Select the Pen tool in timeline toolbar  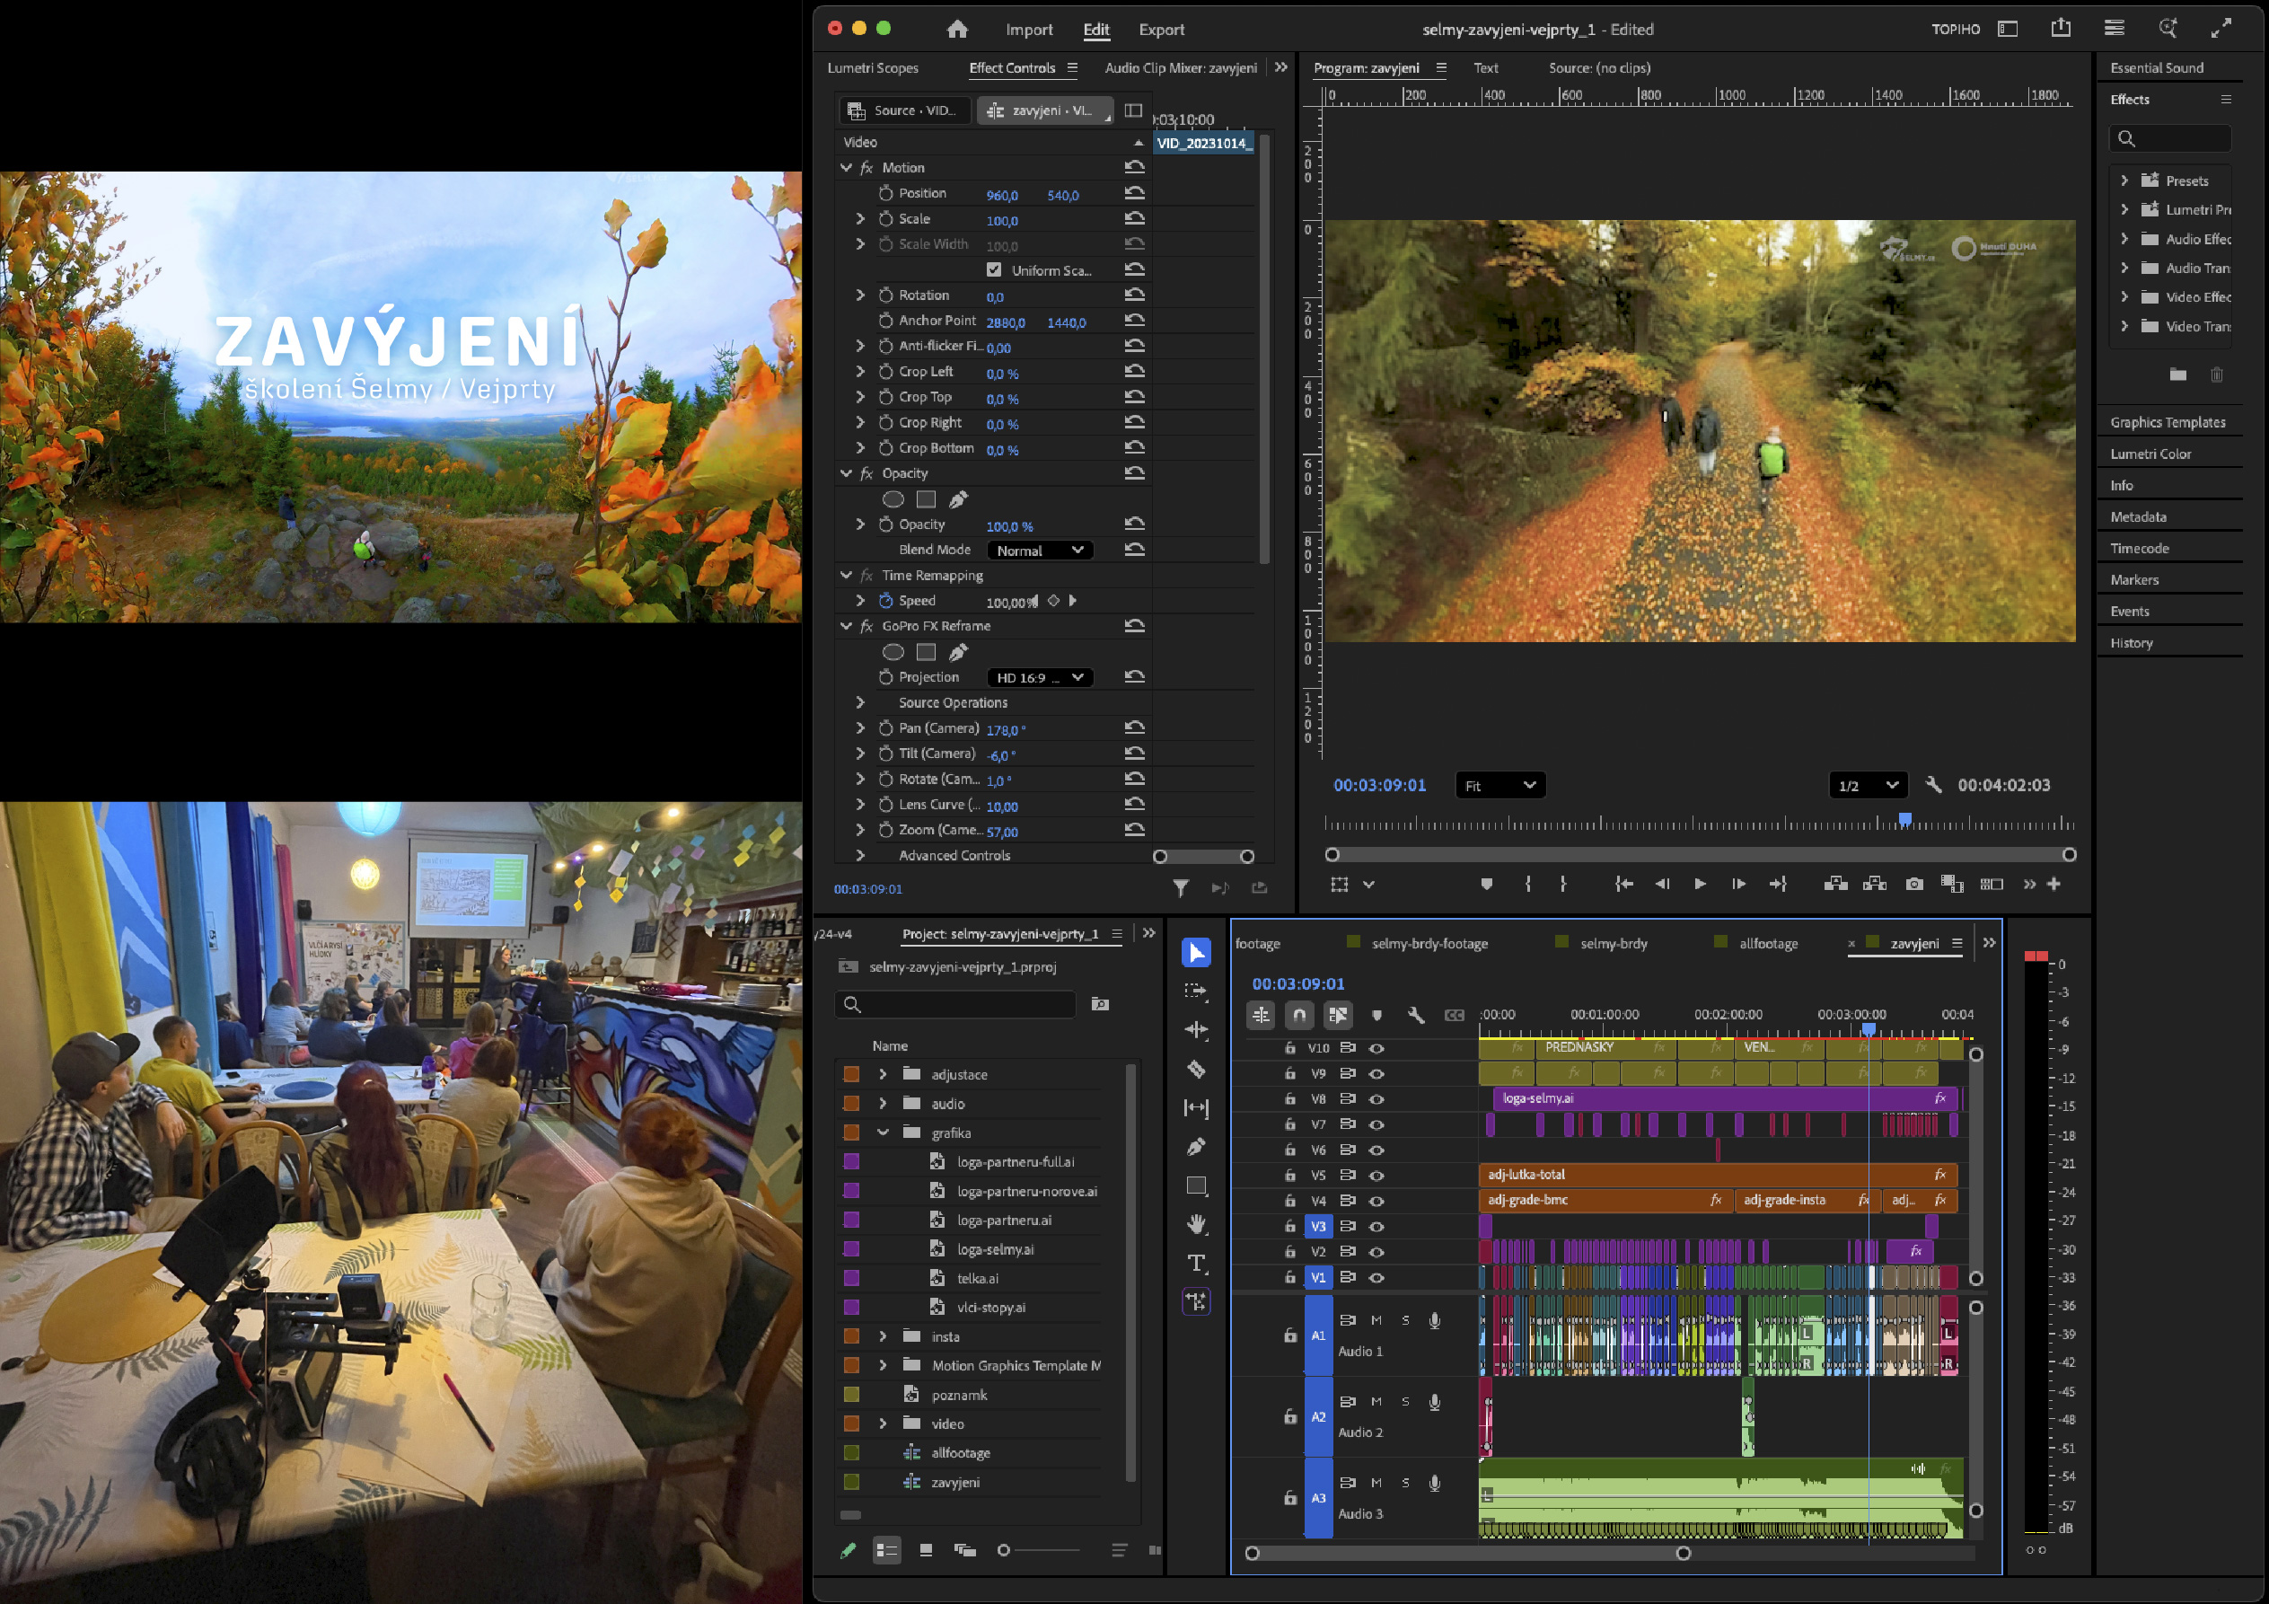click(1196, 1148)
